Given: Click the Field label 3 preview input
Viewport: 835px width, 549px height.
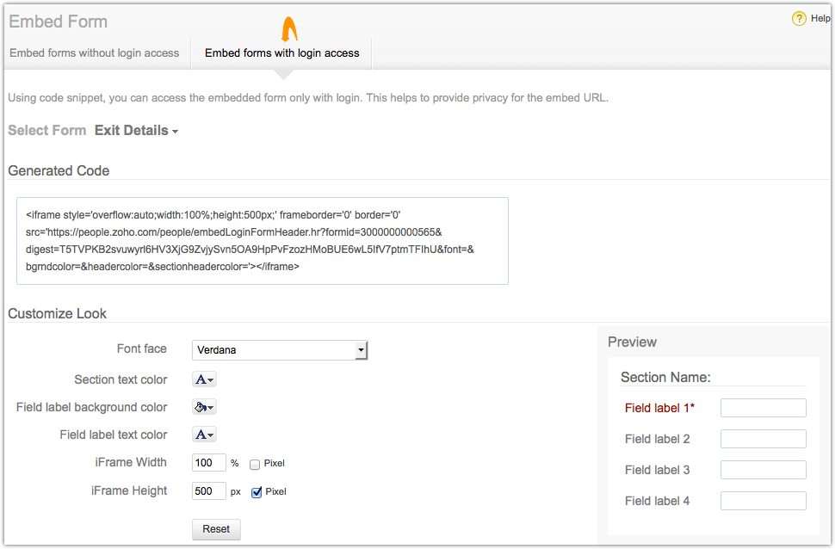Looking at the screenshot, I should pos(763,470).
